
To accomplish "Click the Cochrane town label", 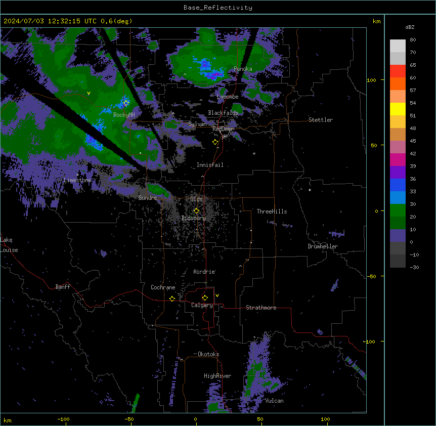I will (x=163, y=287).
